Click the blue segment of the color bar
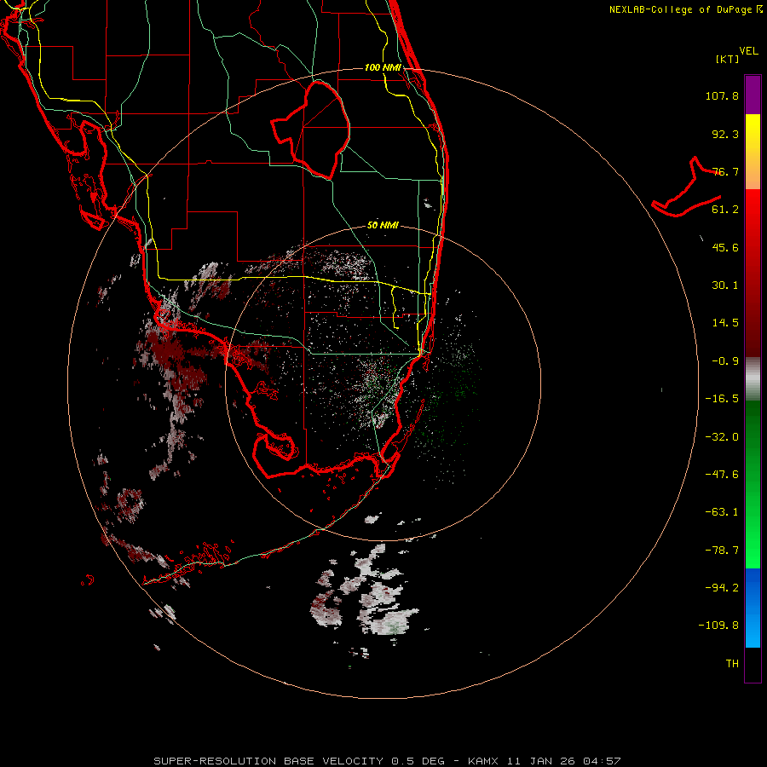Image resolution: width=767 pixels, height=767 pixels. click(753, 608)
